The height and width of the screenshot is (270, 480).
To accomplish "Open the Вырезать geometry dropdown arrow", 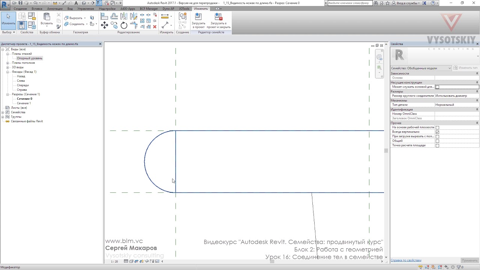I will pos(85,18).
